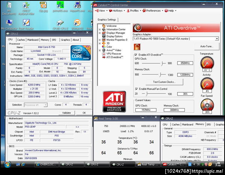Click the Memory Clock slider handle

click(161, 74)
